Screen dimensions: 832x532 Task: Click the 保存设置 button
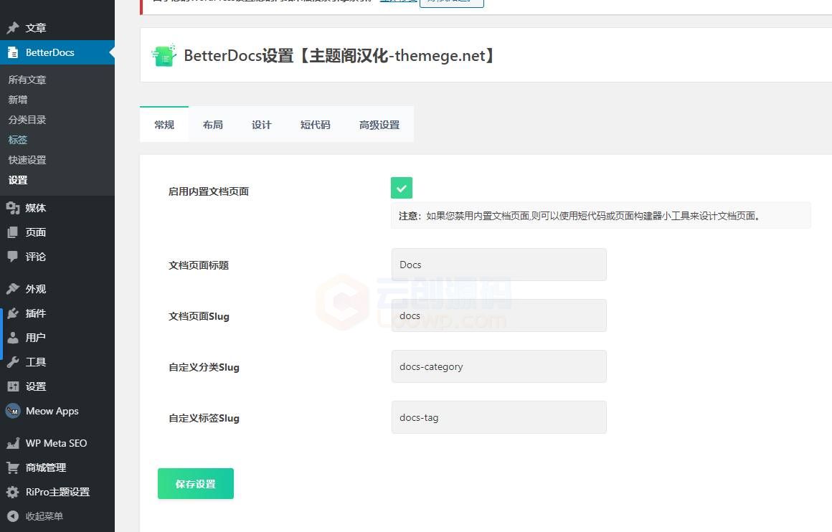point(196,484)
